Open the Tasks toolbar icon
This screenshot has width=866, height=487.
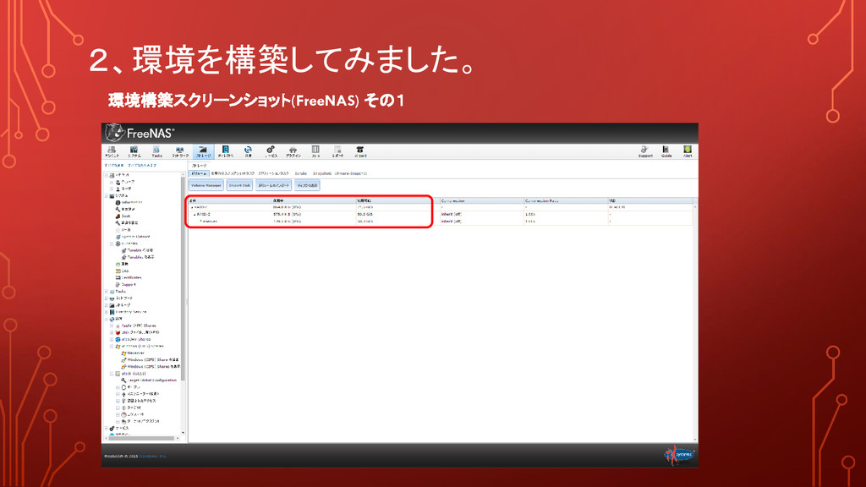pyautogui.click(x=156, y=152)
